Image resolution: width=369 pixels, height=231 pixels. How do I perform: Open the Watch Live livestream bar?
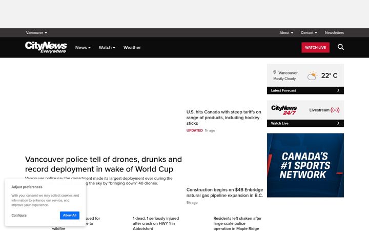[305, 123]
